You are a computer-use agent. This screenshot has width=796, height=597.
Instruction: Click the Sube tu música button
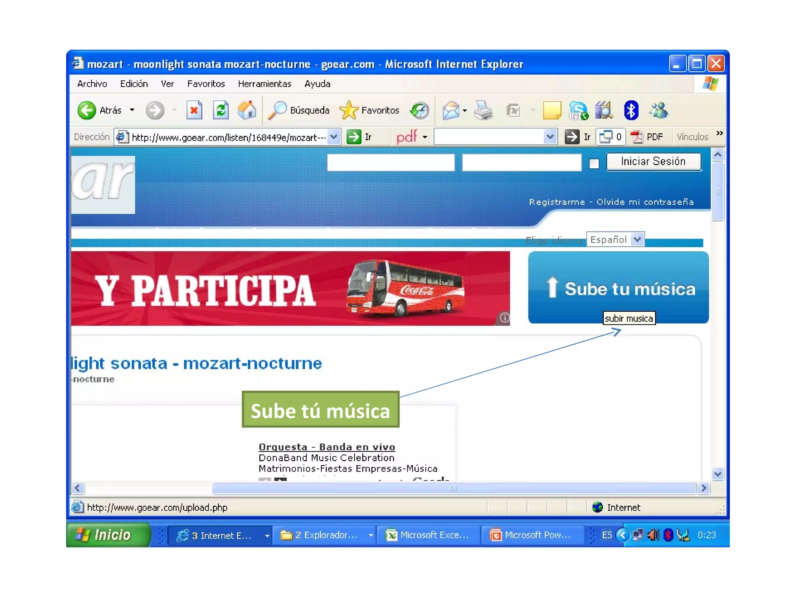pyautogui.click(x=618, y=287)
